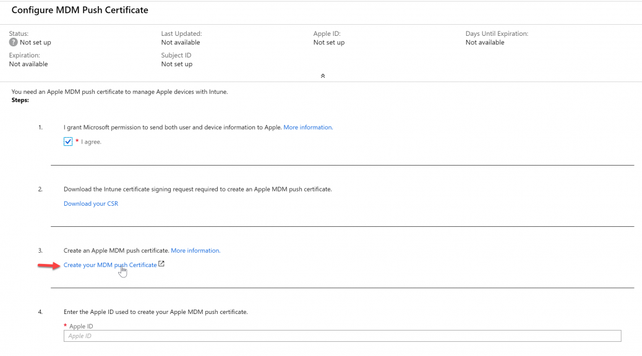This screenshot has width=642, height=356.
Task: Select Days Until Expiration label
Action: point(497,33)
